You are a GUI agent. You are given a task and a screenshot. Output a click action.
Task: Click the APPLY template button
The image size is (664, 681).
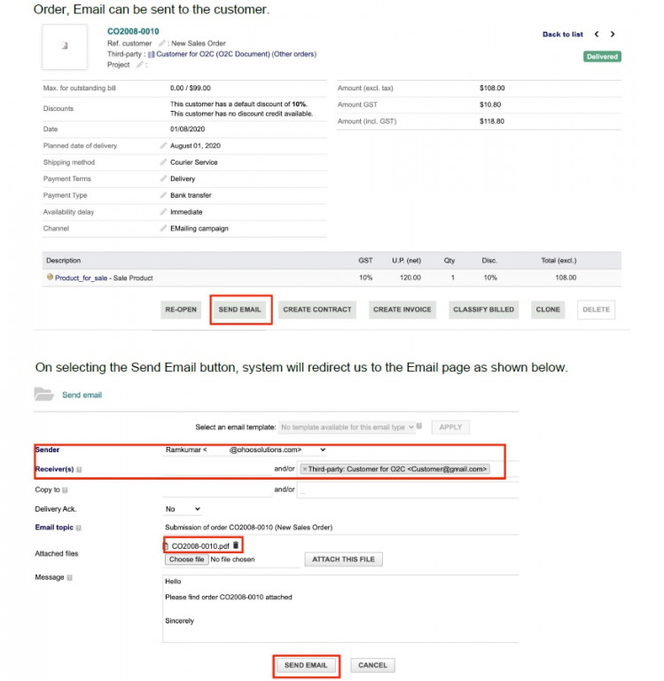450,427
